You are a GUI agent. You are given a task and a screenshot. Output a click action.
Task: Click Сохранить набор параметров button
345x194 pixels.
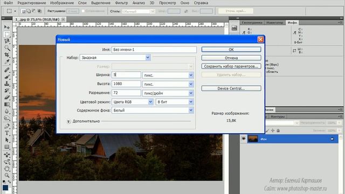click(231, 66)
